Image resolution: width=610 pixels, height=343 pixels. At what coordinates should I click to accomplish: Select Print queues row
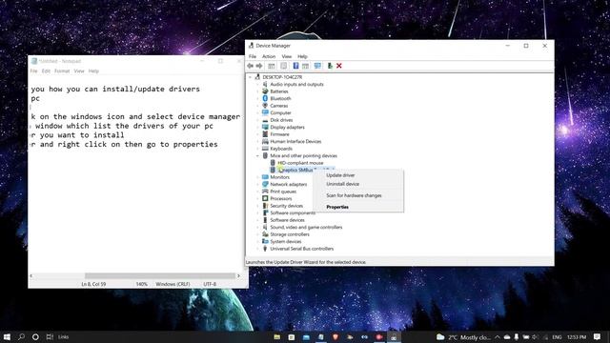(x=283, y=192)
